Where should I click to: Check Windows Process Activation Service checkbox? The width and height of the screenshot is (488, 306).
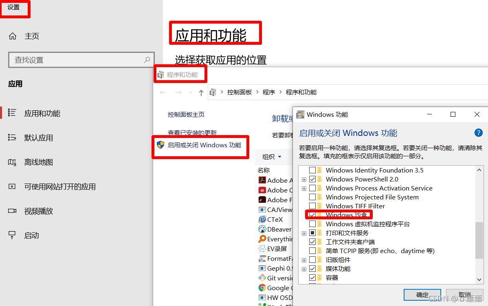tap(312, 188)
